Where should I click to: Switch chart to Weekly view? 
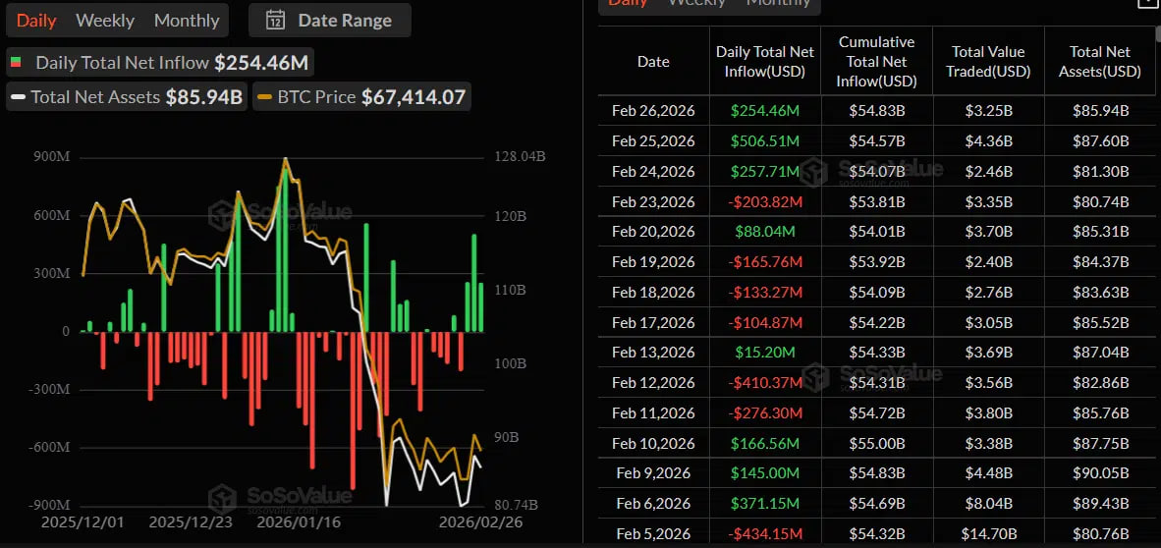(105, 21)
